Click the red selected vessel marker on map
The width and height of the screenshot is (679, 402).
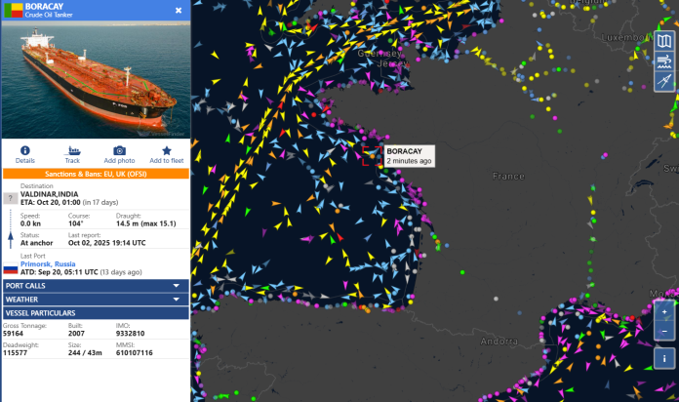(372, 155)
